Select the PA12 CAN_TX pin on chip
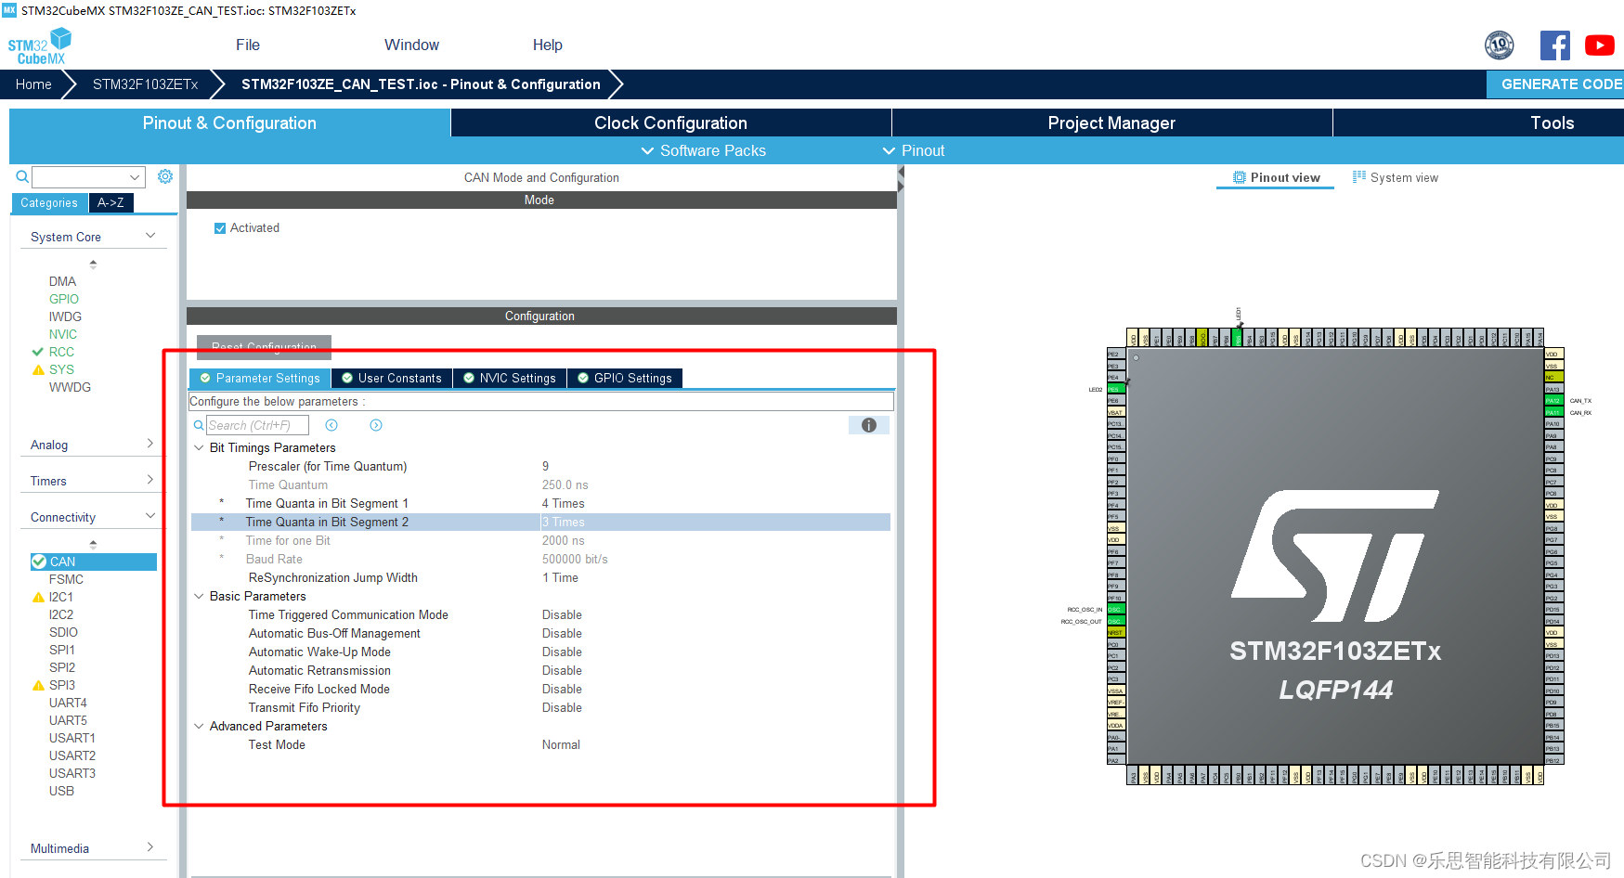 click(x=1553, y=401)
